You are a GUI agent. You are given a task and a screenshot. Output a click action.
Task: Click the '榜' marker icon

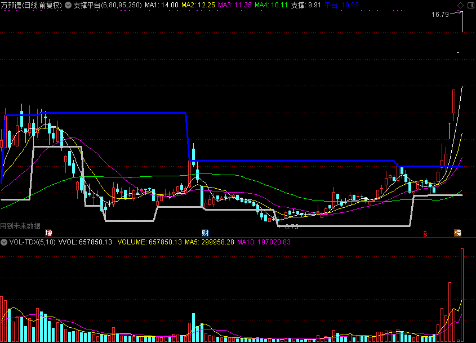tap(457, 233)
